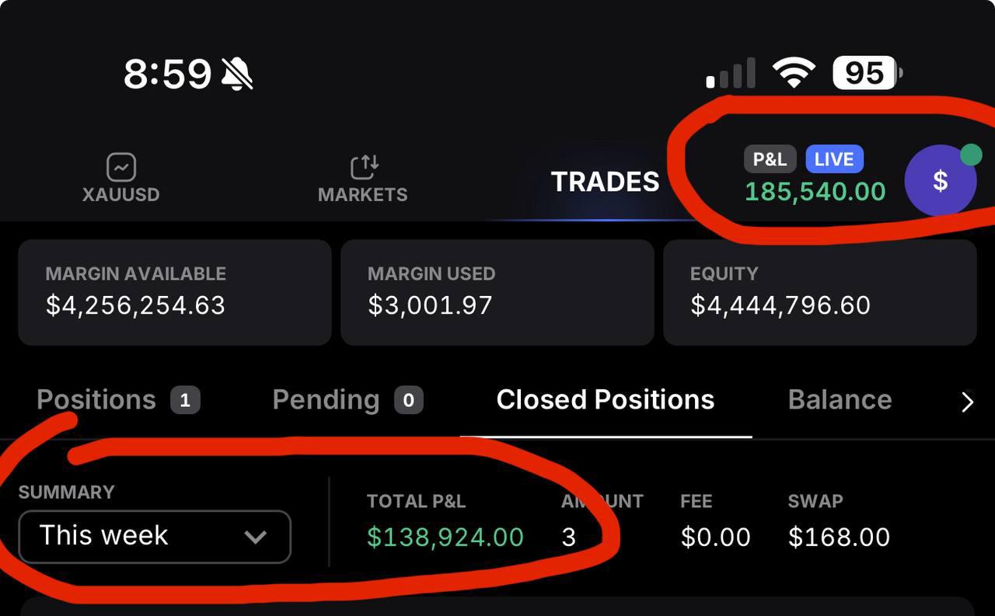Tap the Wi-Fi status icon
The height and width of the screenshot is (616, 995).
tap(794, 71)
